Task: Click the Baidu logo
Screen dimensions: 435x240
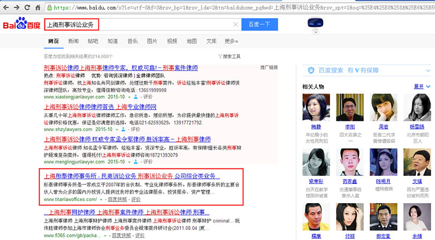Action: pos(21,24)
